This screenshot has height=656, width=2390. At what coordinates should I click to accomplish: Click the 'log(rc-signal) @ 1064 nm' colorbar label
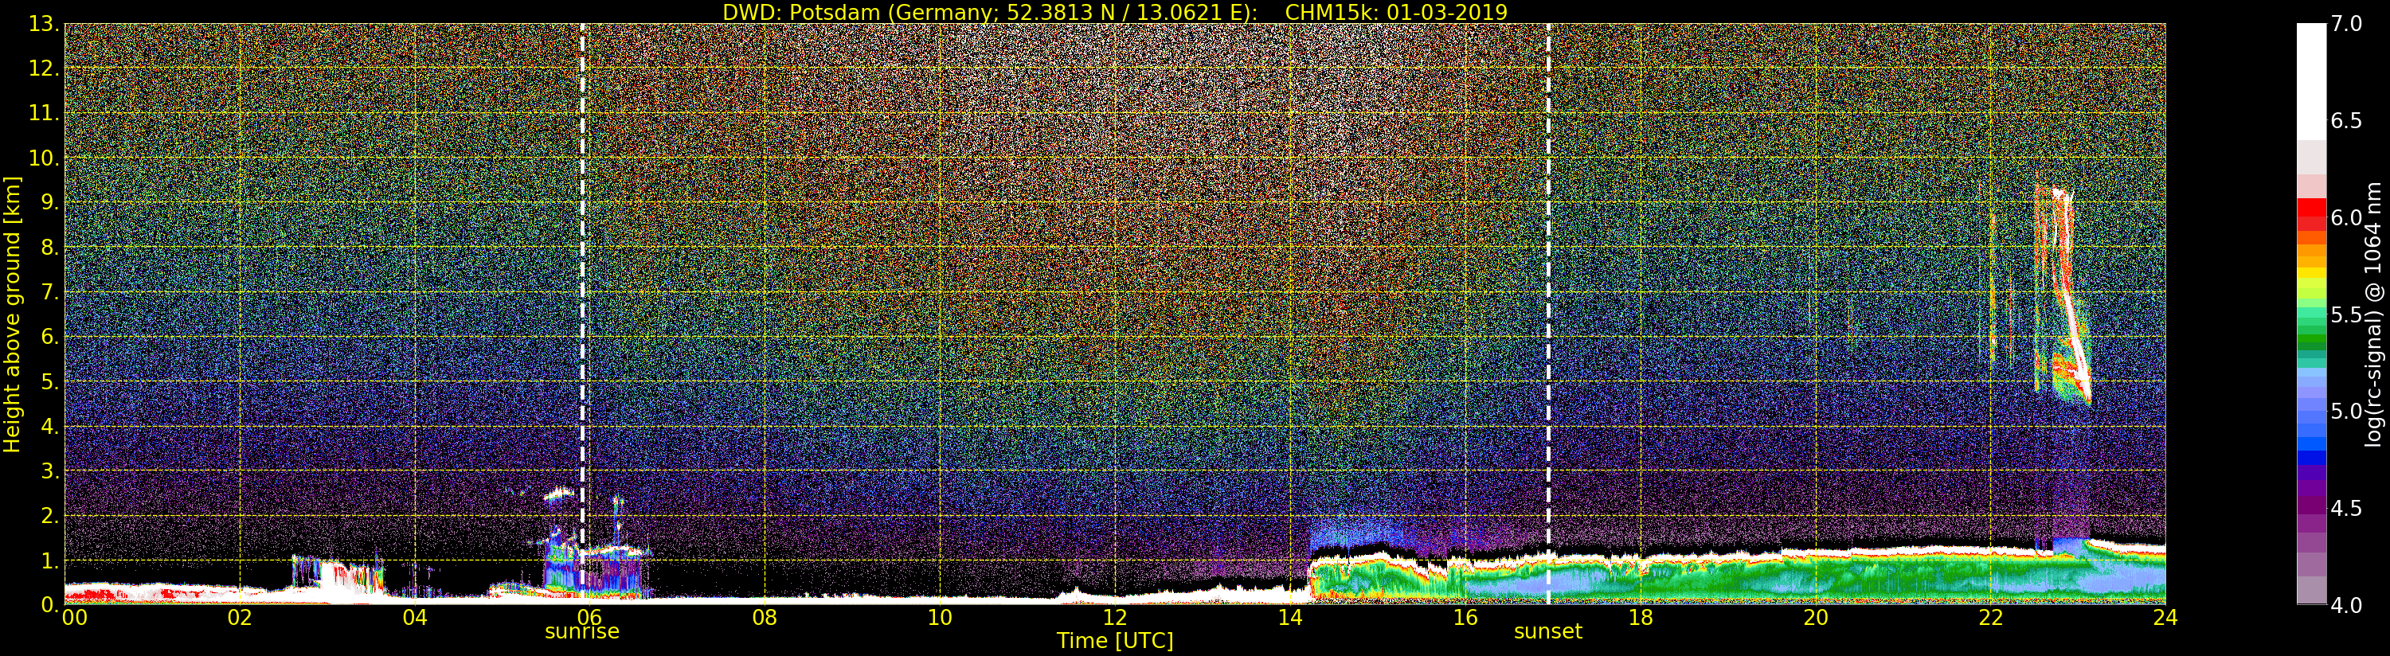tap(2375, 314)
